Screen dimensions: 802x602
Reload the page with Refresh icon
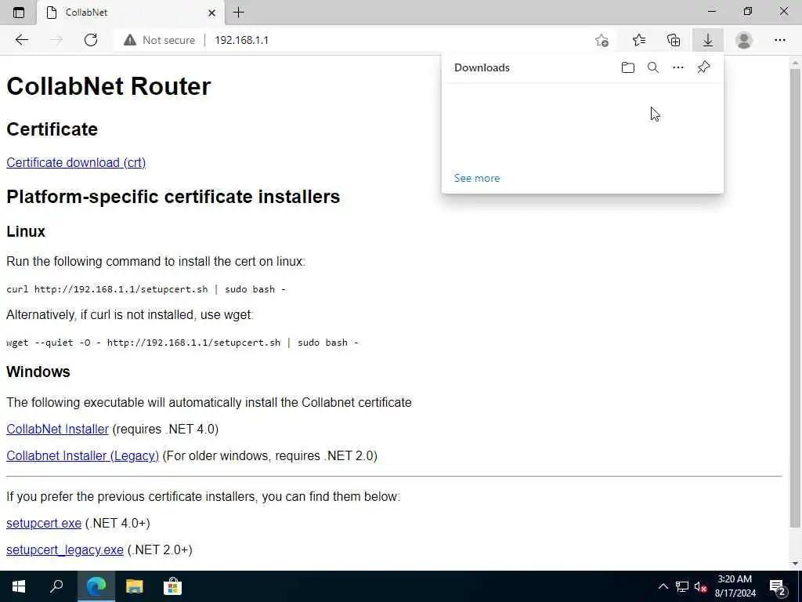pyautogui.click(x=91, y=40)
